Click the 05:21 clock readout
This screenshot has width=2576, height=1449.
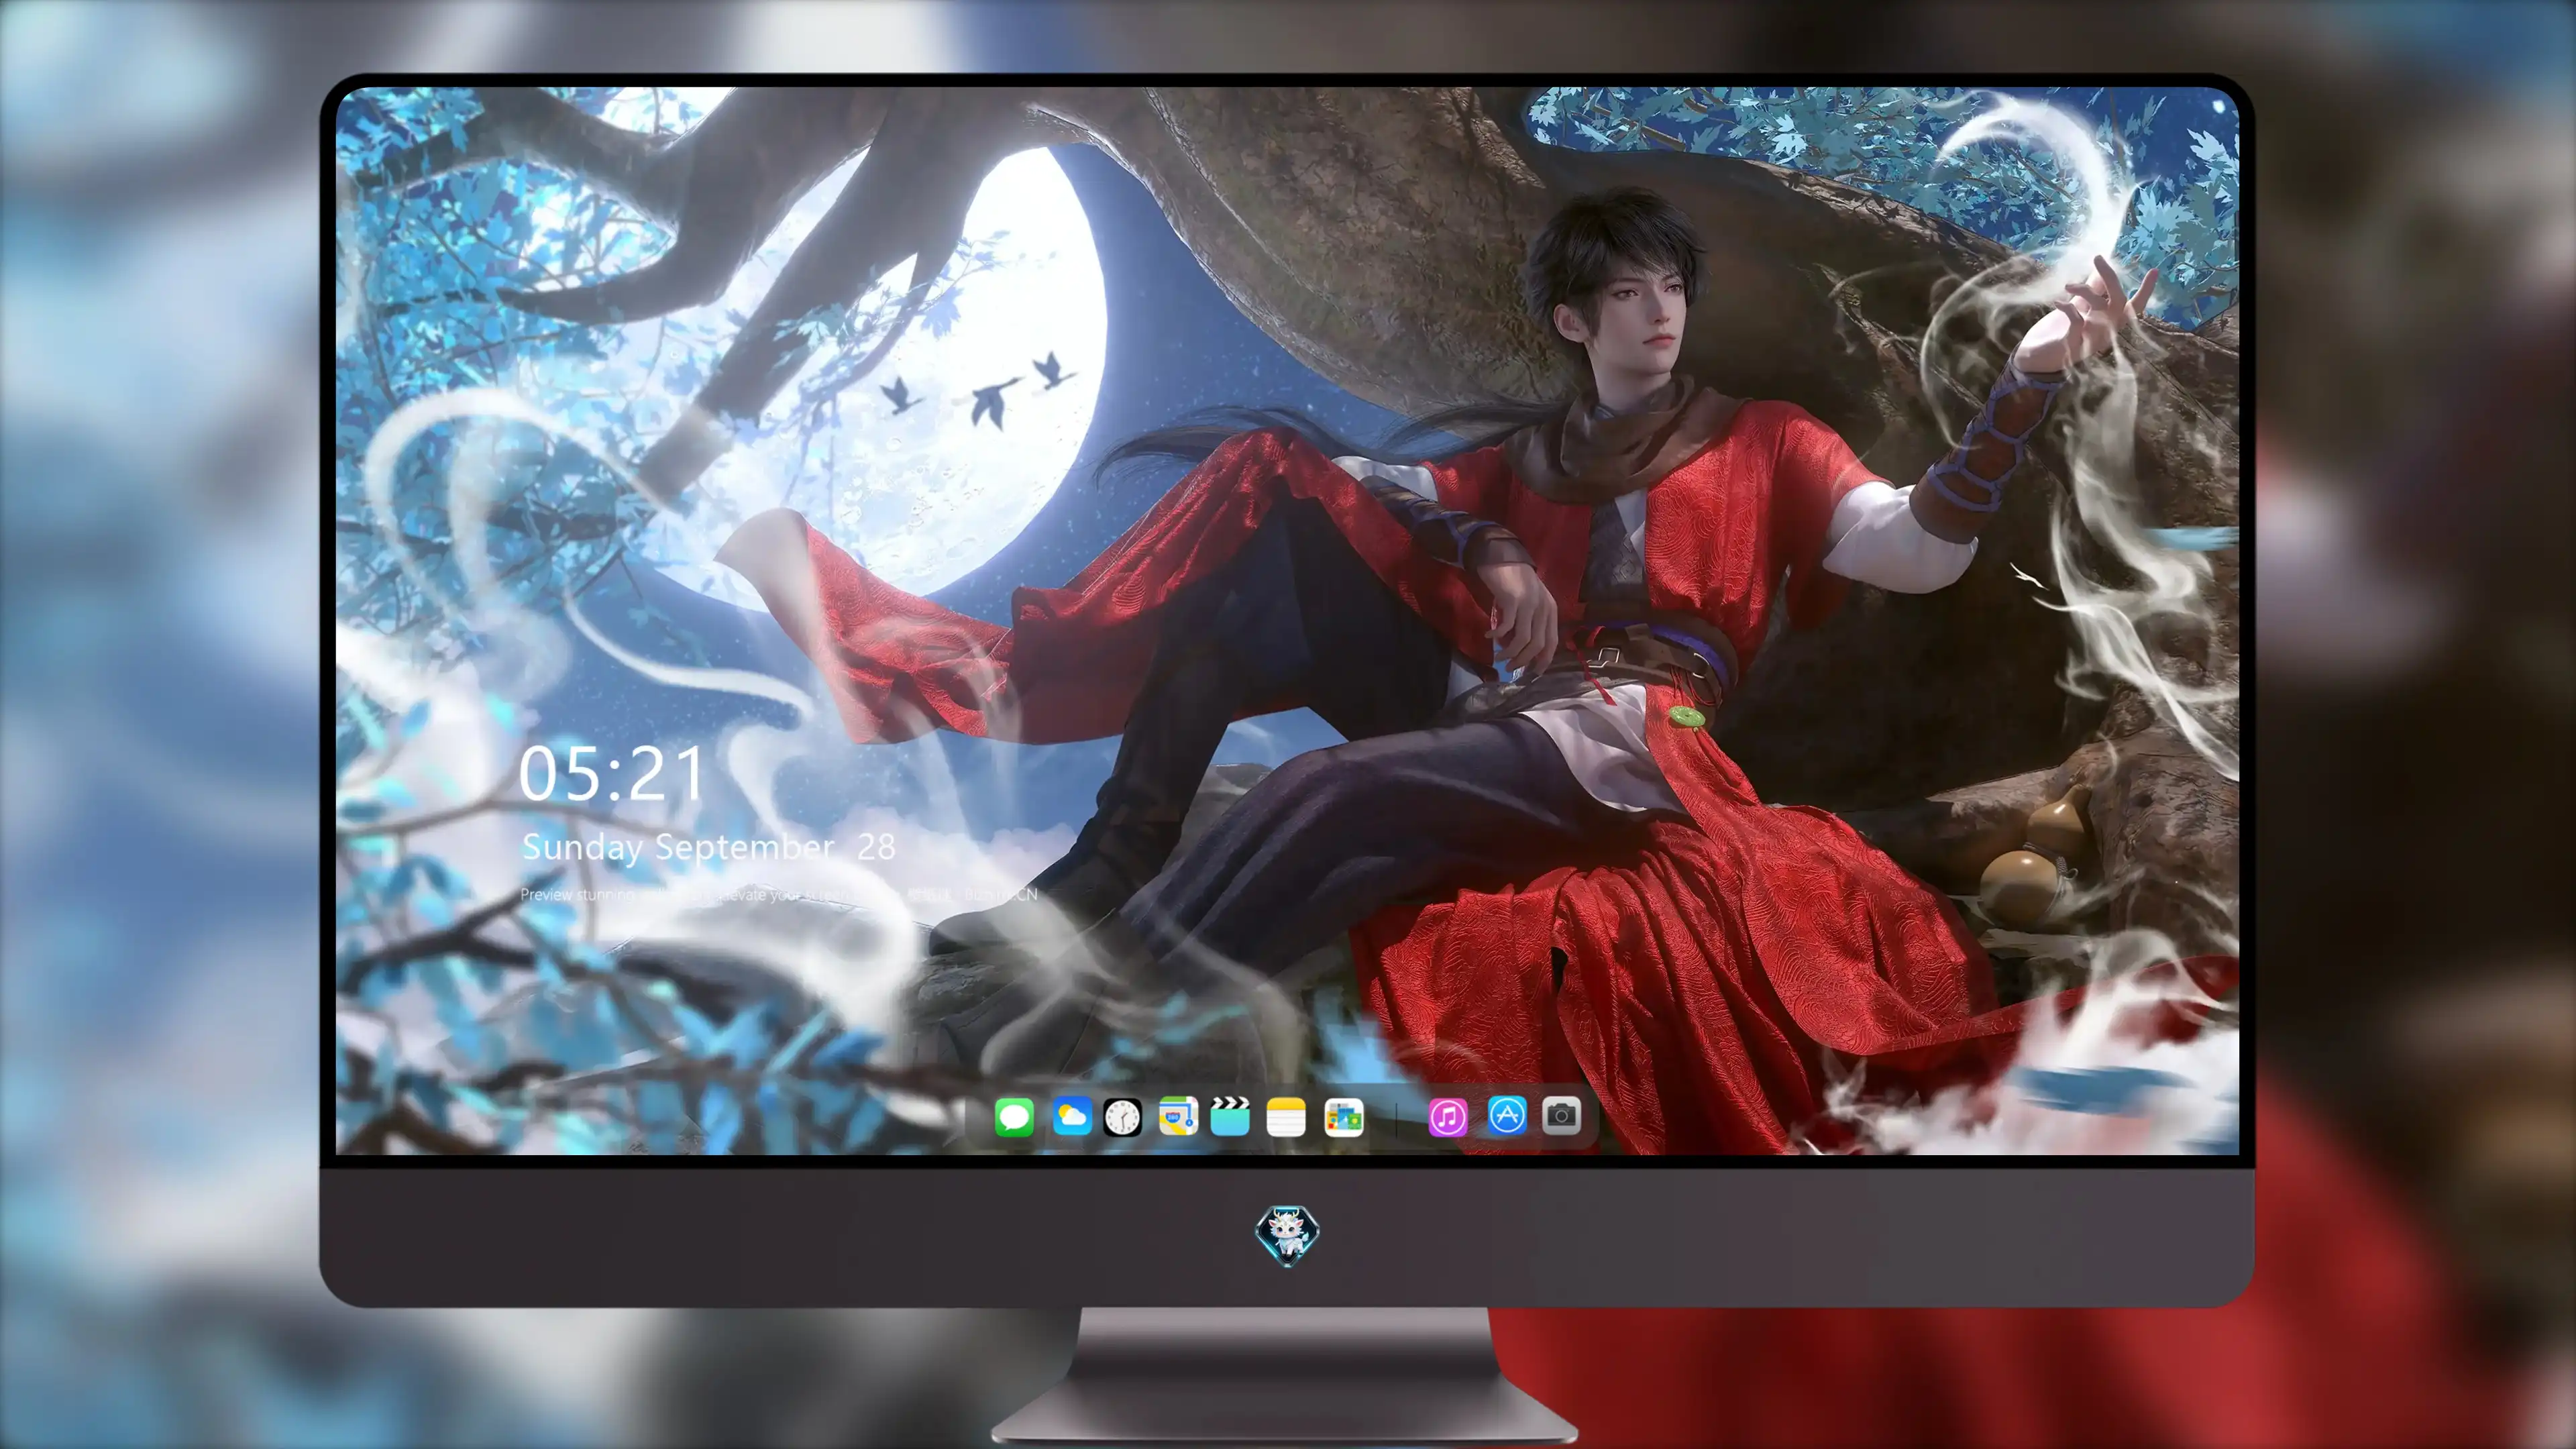point(612,775)
